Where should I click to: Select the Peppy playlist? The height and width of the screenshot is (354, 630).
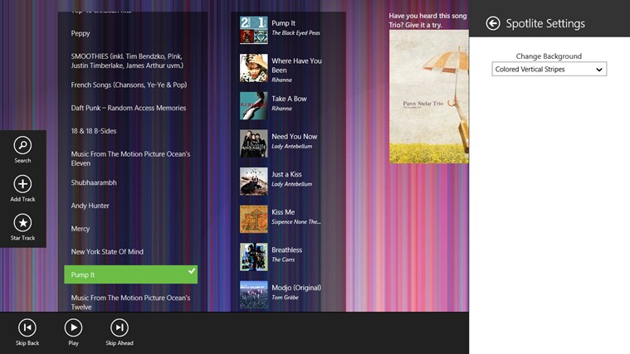pyautogui.click(x=81, y=33)
